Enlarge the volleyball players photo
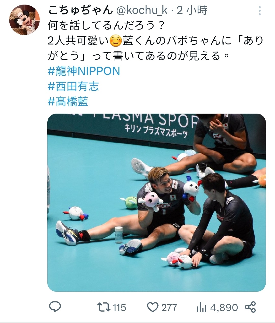Screen dimensions: 275x323 click(x=157, y=203)
